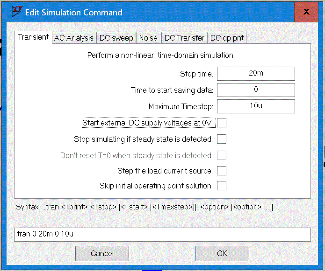
Task: Enable Skip initial operating point solution
Action: pyautogui.click(x=222, y=186)
